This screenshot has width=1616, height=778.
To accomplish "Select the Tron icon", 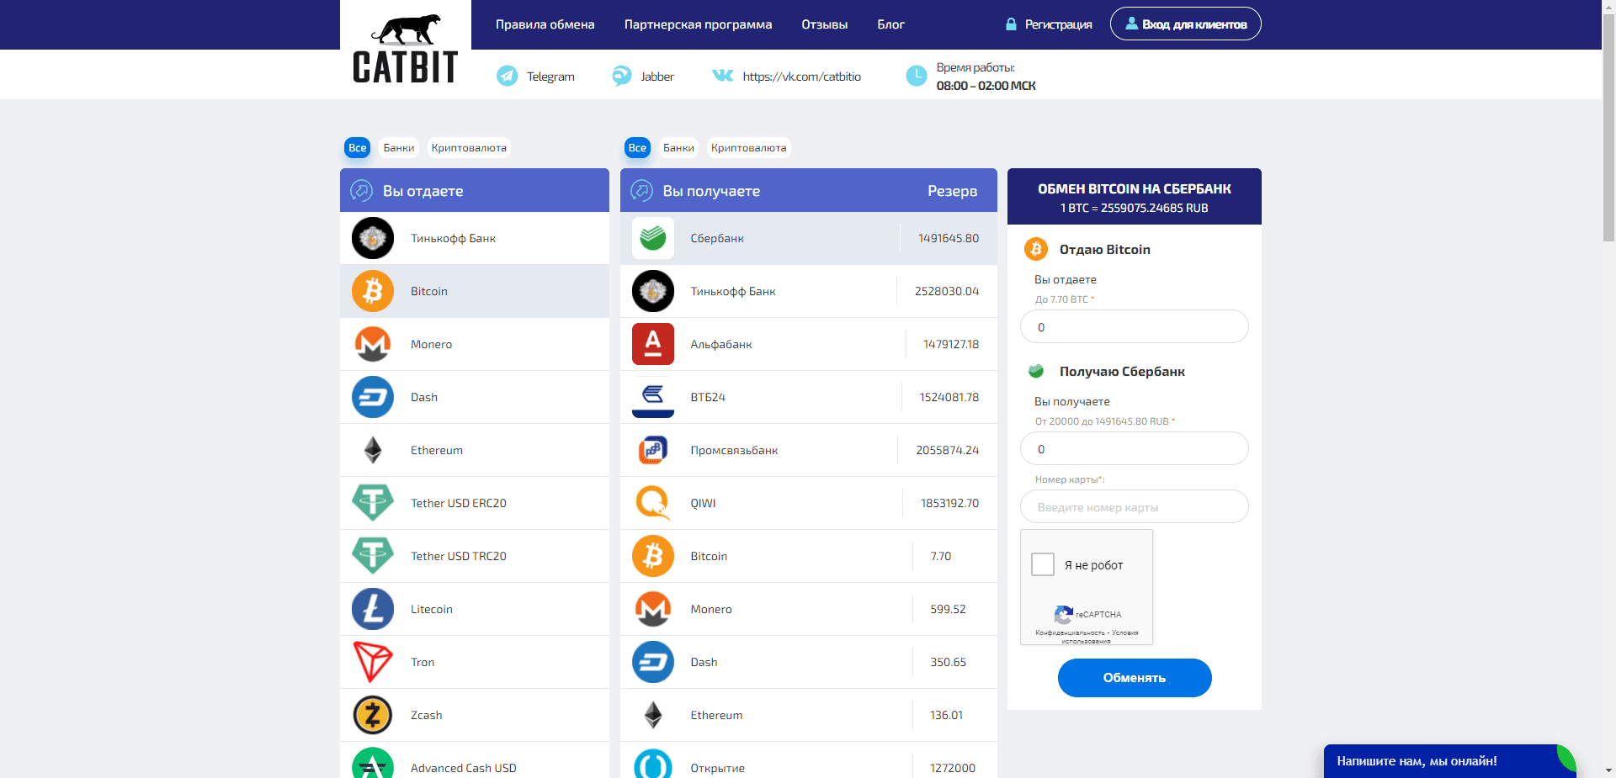I will point(372,662).
